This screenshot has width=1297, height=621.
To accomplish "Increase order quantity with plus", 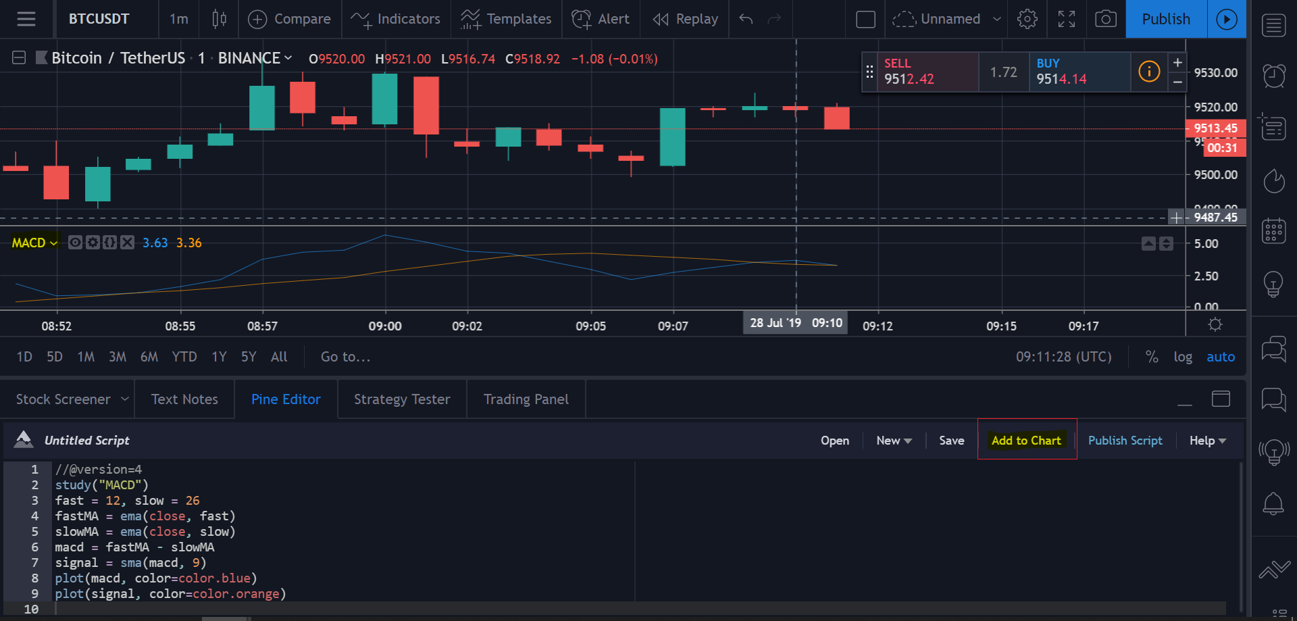I will 1177,62.
